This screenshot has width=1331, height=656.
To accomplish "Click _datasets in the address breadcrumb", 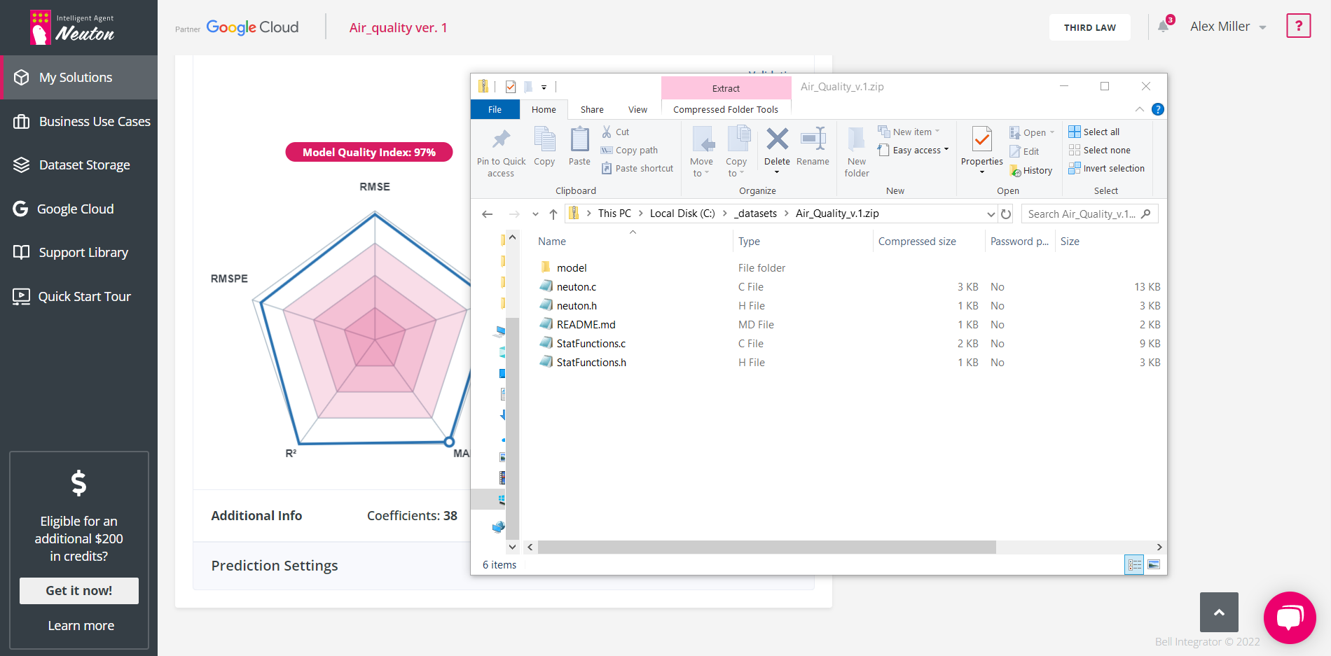I will pos(755,214).
